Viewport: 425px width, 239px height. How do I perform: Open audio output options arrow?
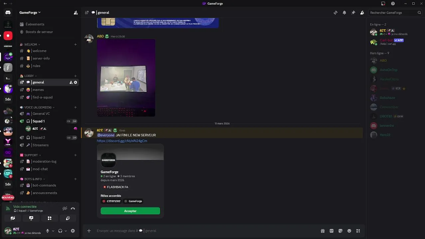(x=66, y=231)
